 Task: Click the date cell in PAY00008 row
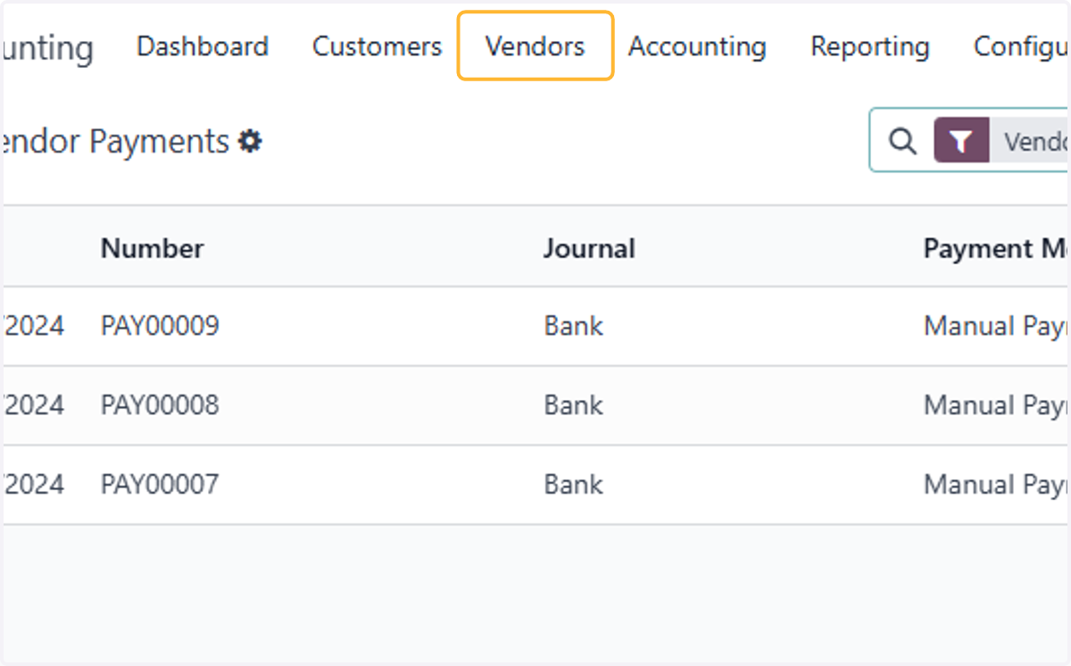tap(34, 405)
